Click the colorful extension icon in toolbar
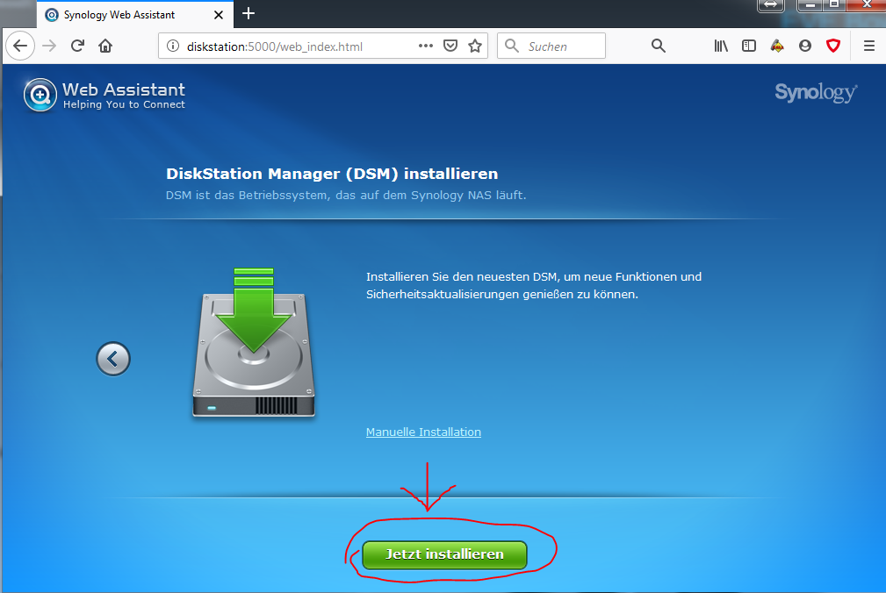 777,46
